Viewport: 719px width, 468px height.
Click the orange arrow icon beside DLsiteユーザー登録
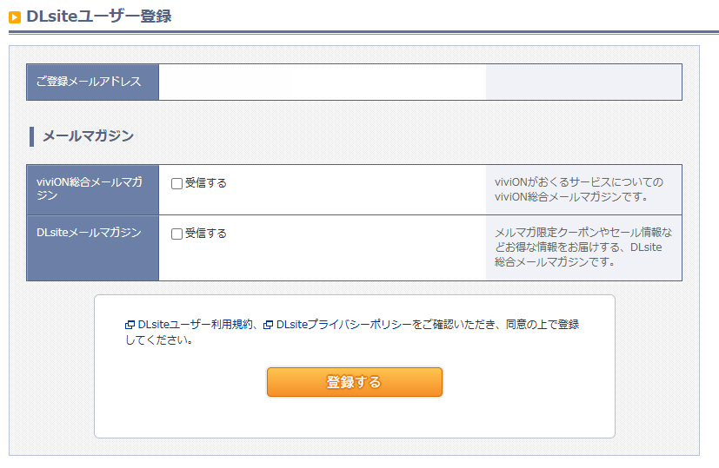15,17
